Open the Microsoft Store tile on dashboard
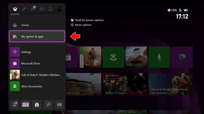The height and width of the screenshot is (114, 204). coord(72,57)
